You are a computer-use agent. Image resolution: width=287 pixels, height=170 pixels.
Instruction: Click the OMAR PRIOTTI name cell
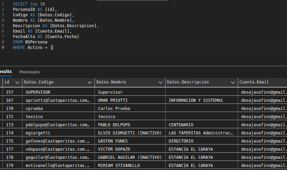click(x=113, y=100)
